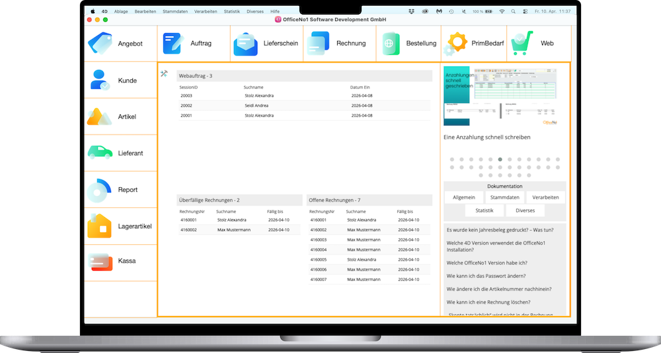
Task: Select the first carousel page dot
Action: click(x=451, y=159)
